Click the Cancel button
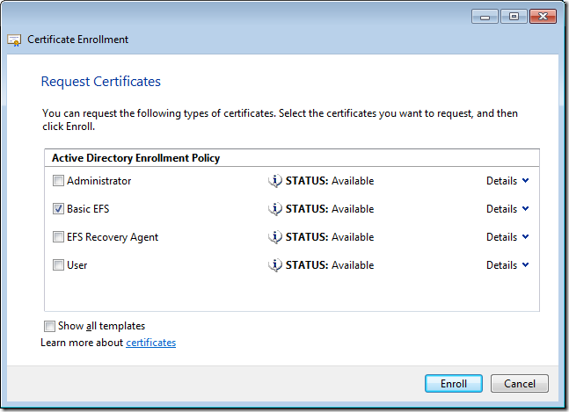Image resolution: width=569 pixels, height=412 pixels. pyautogui.click(x=519, y=384)
